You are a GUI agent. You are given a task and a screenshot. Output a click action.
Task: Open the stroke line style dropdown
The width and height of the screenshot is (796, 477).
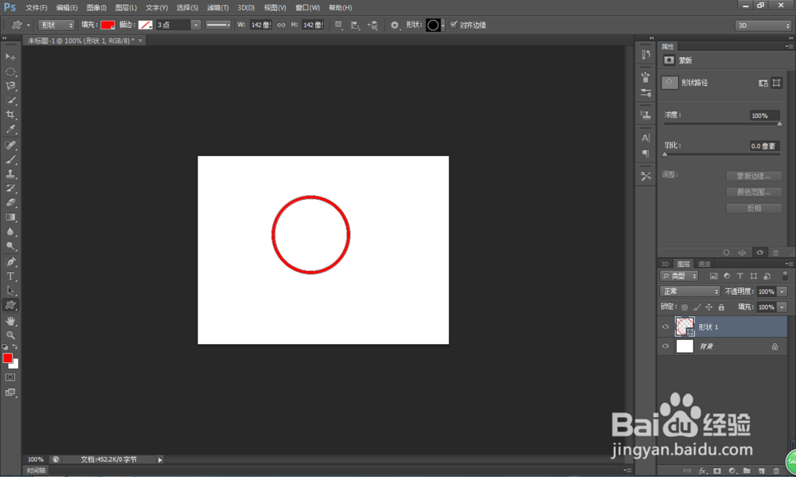218,25
